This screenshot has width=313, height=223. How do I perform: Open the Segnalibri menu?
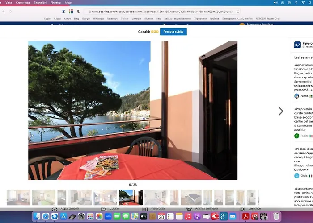click(x=40, y=2)
